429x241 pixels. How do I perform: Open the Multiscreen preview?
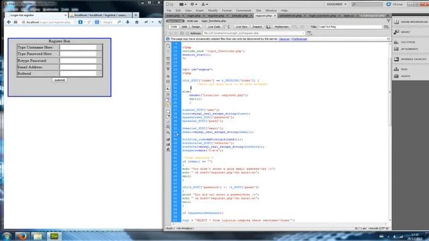282,27
